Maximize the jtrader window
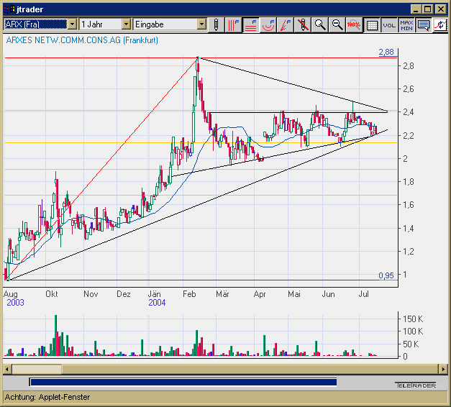The height and width of the screenshot is (407, 451). pyautogui.click(x=428, y=9)
